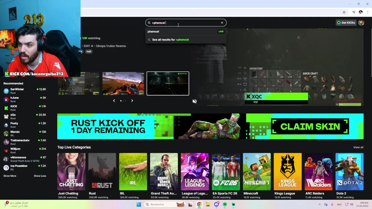
Task: Click the Get KICKs button
Action: point(346,23)
